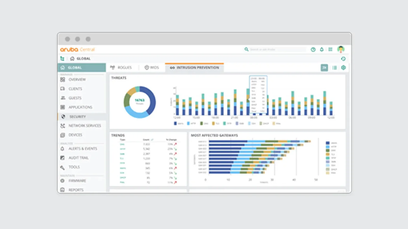Open the time range selector icon
Viewport: 408px width, 229px height.
tap(343, 59)
